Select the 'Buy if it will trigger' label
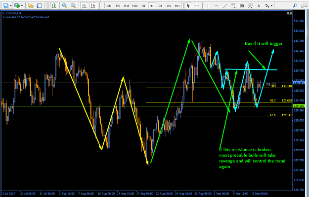309x197 pixels. (x=264, y=43)
